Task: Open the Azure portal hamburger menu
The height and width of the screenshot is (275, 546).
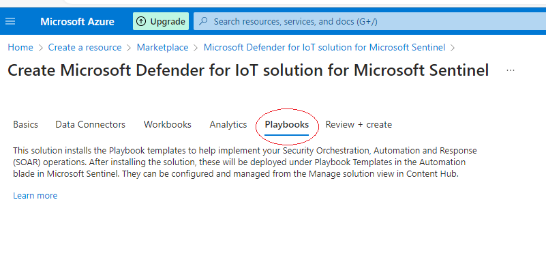Action: (x=10, y=21)
